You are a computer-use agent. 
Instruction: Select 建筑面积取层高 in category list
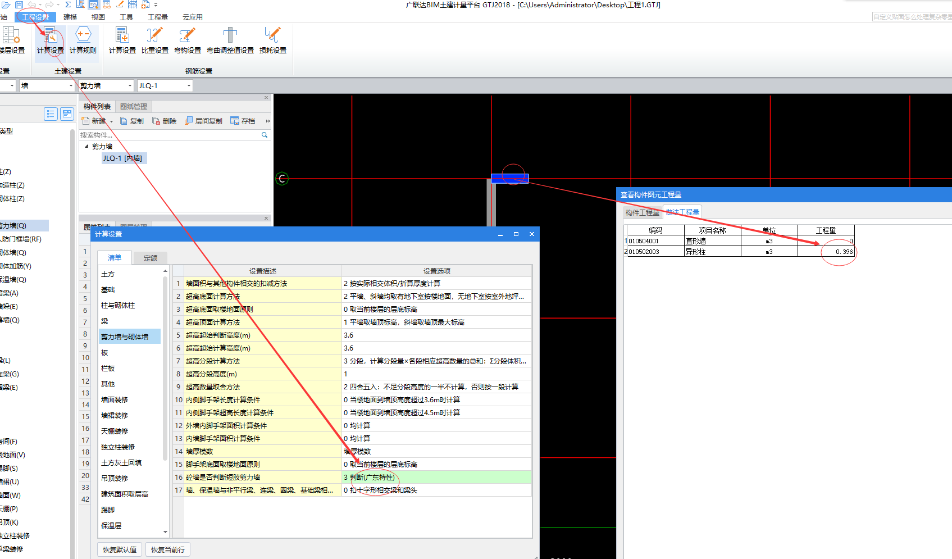click(125, 494)
